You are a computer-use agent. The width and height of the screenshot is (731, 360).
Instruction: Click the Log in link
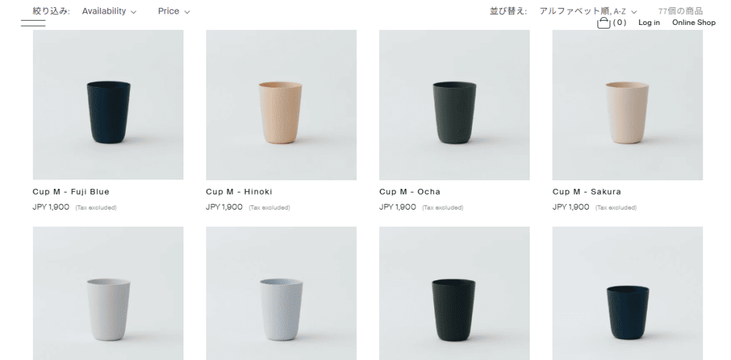[x=649, y=22]
